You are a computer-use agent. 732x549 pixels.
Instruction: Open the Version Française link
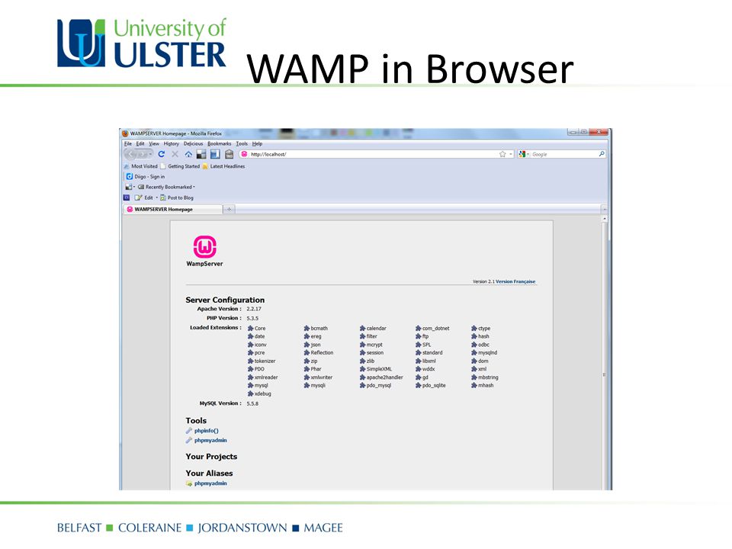click(x=515, y=281)
